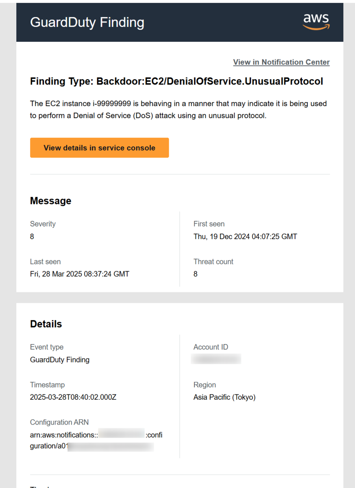
Task: Select the Event type value GuardDuty Finding
Action: [60, 360]
